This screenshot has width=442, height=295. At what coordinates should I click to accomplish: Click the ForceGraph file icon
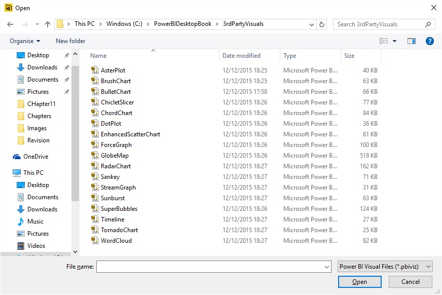tap(95, 145)
